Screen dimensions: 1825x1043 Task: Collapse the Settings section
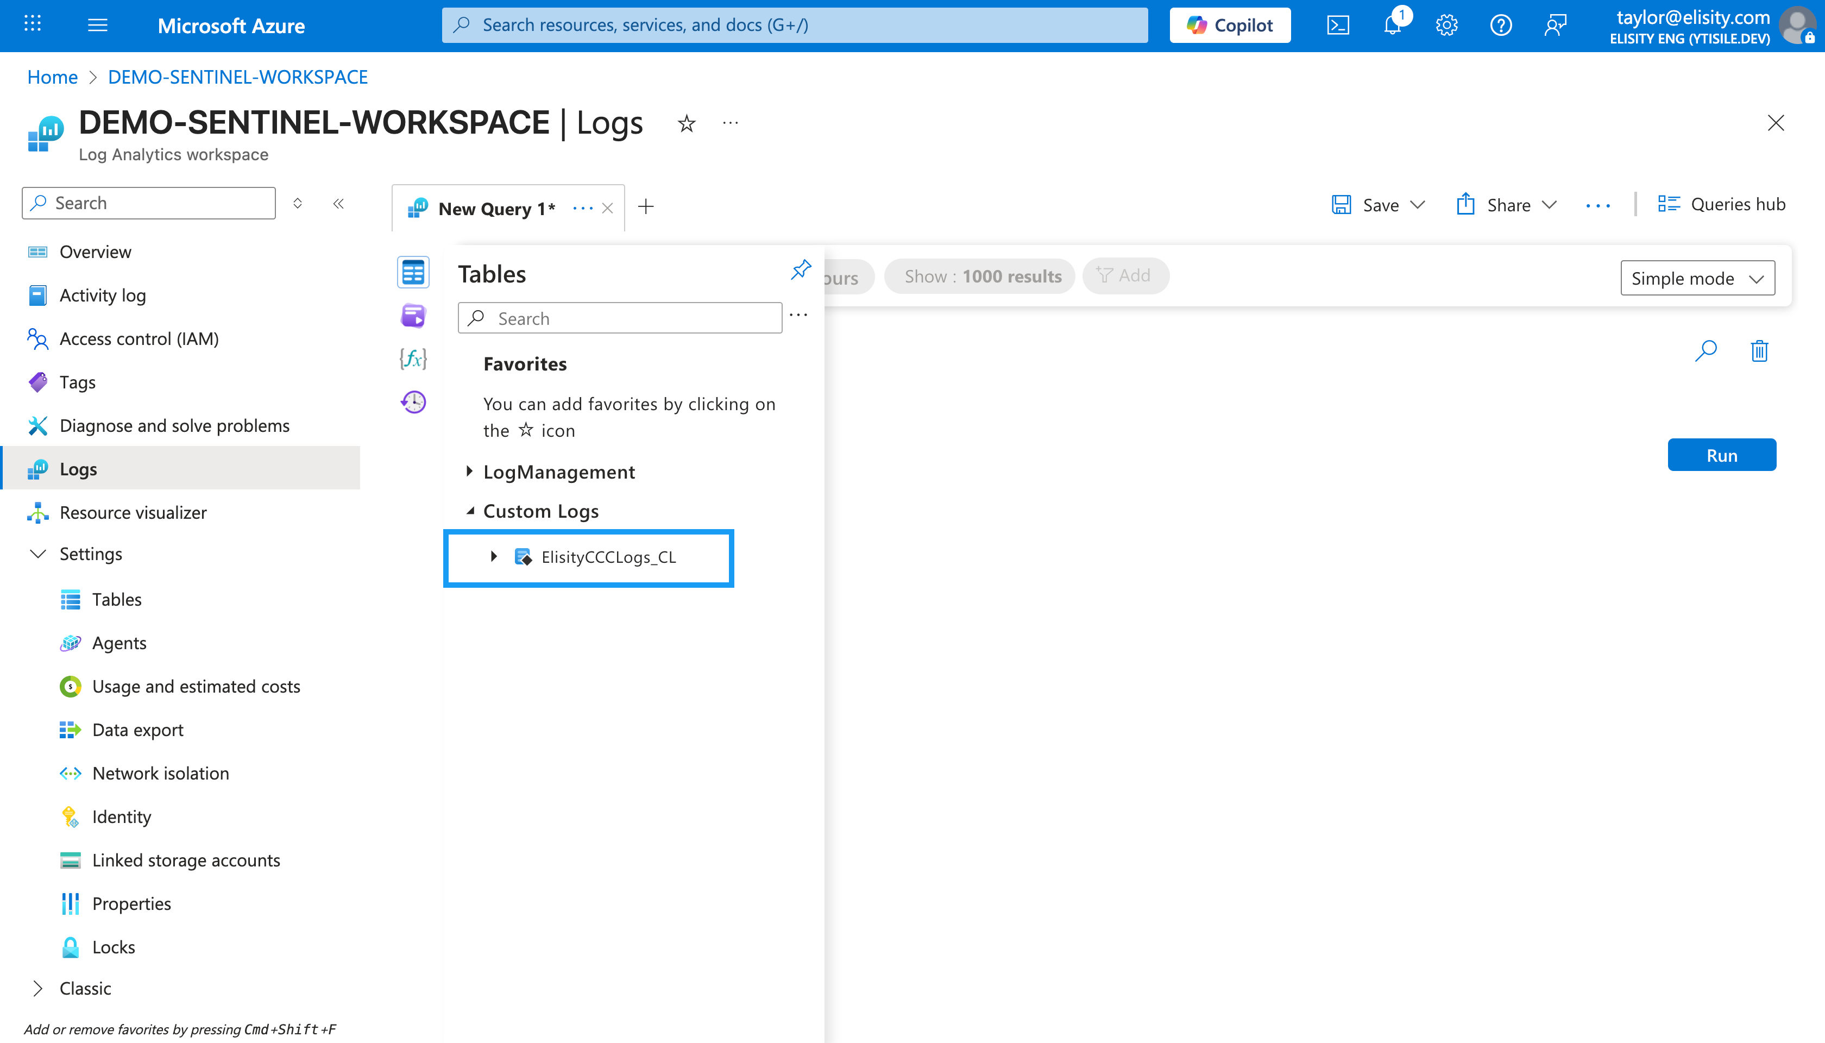pos(37,554)
